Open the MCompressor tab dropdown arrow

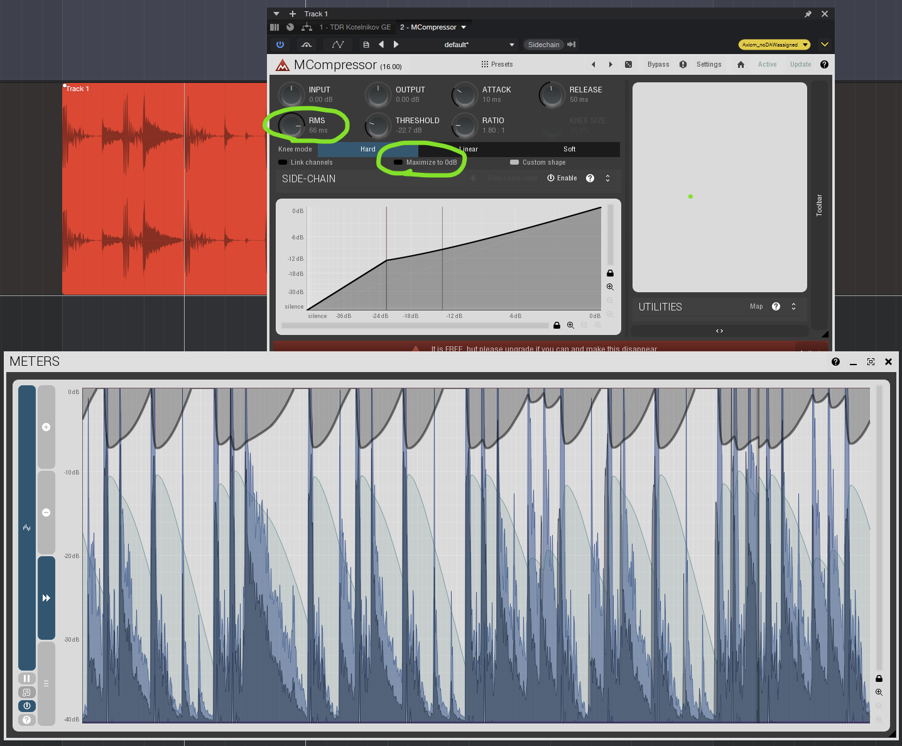(x=464, y=27)
